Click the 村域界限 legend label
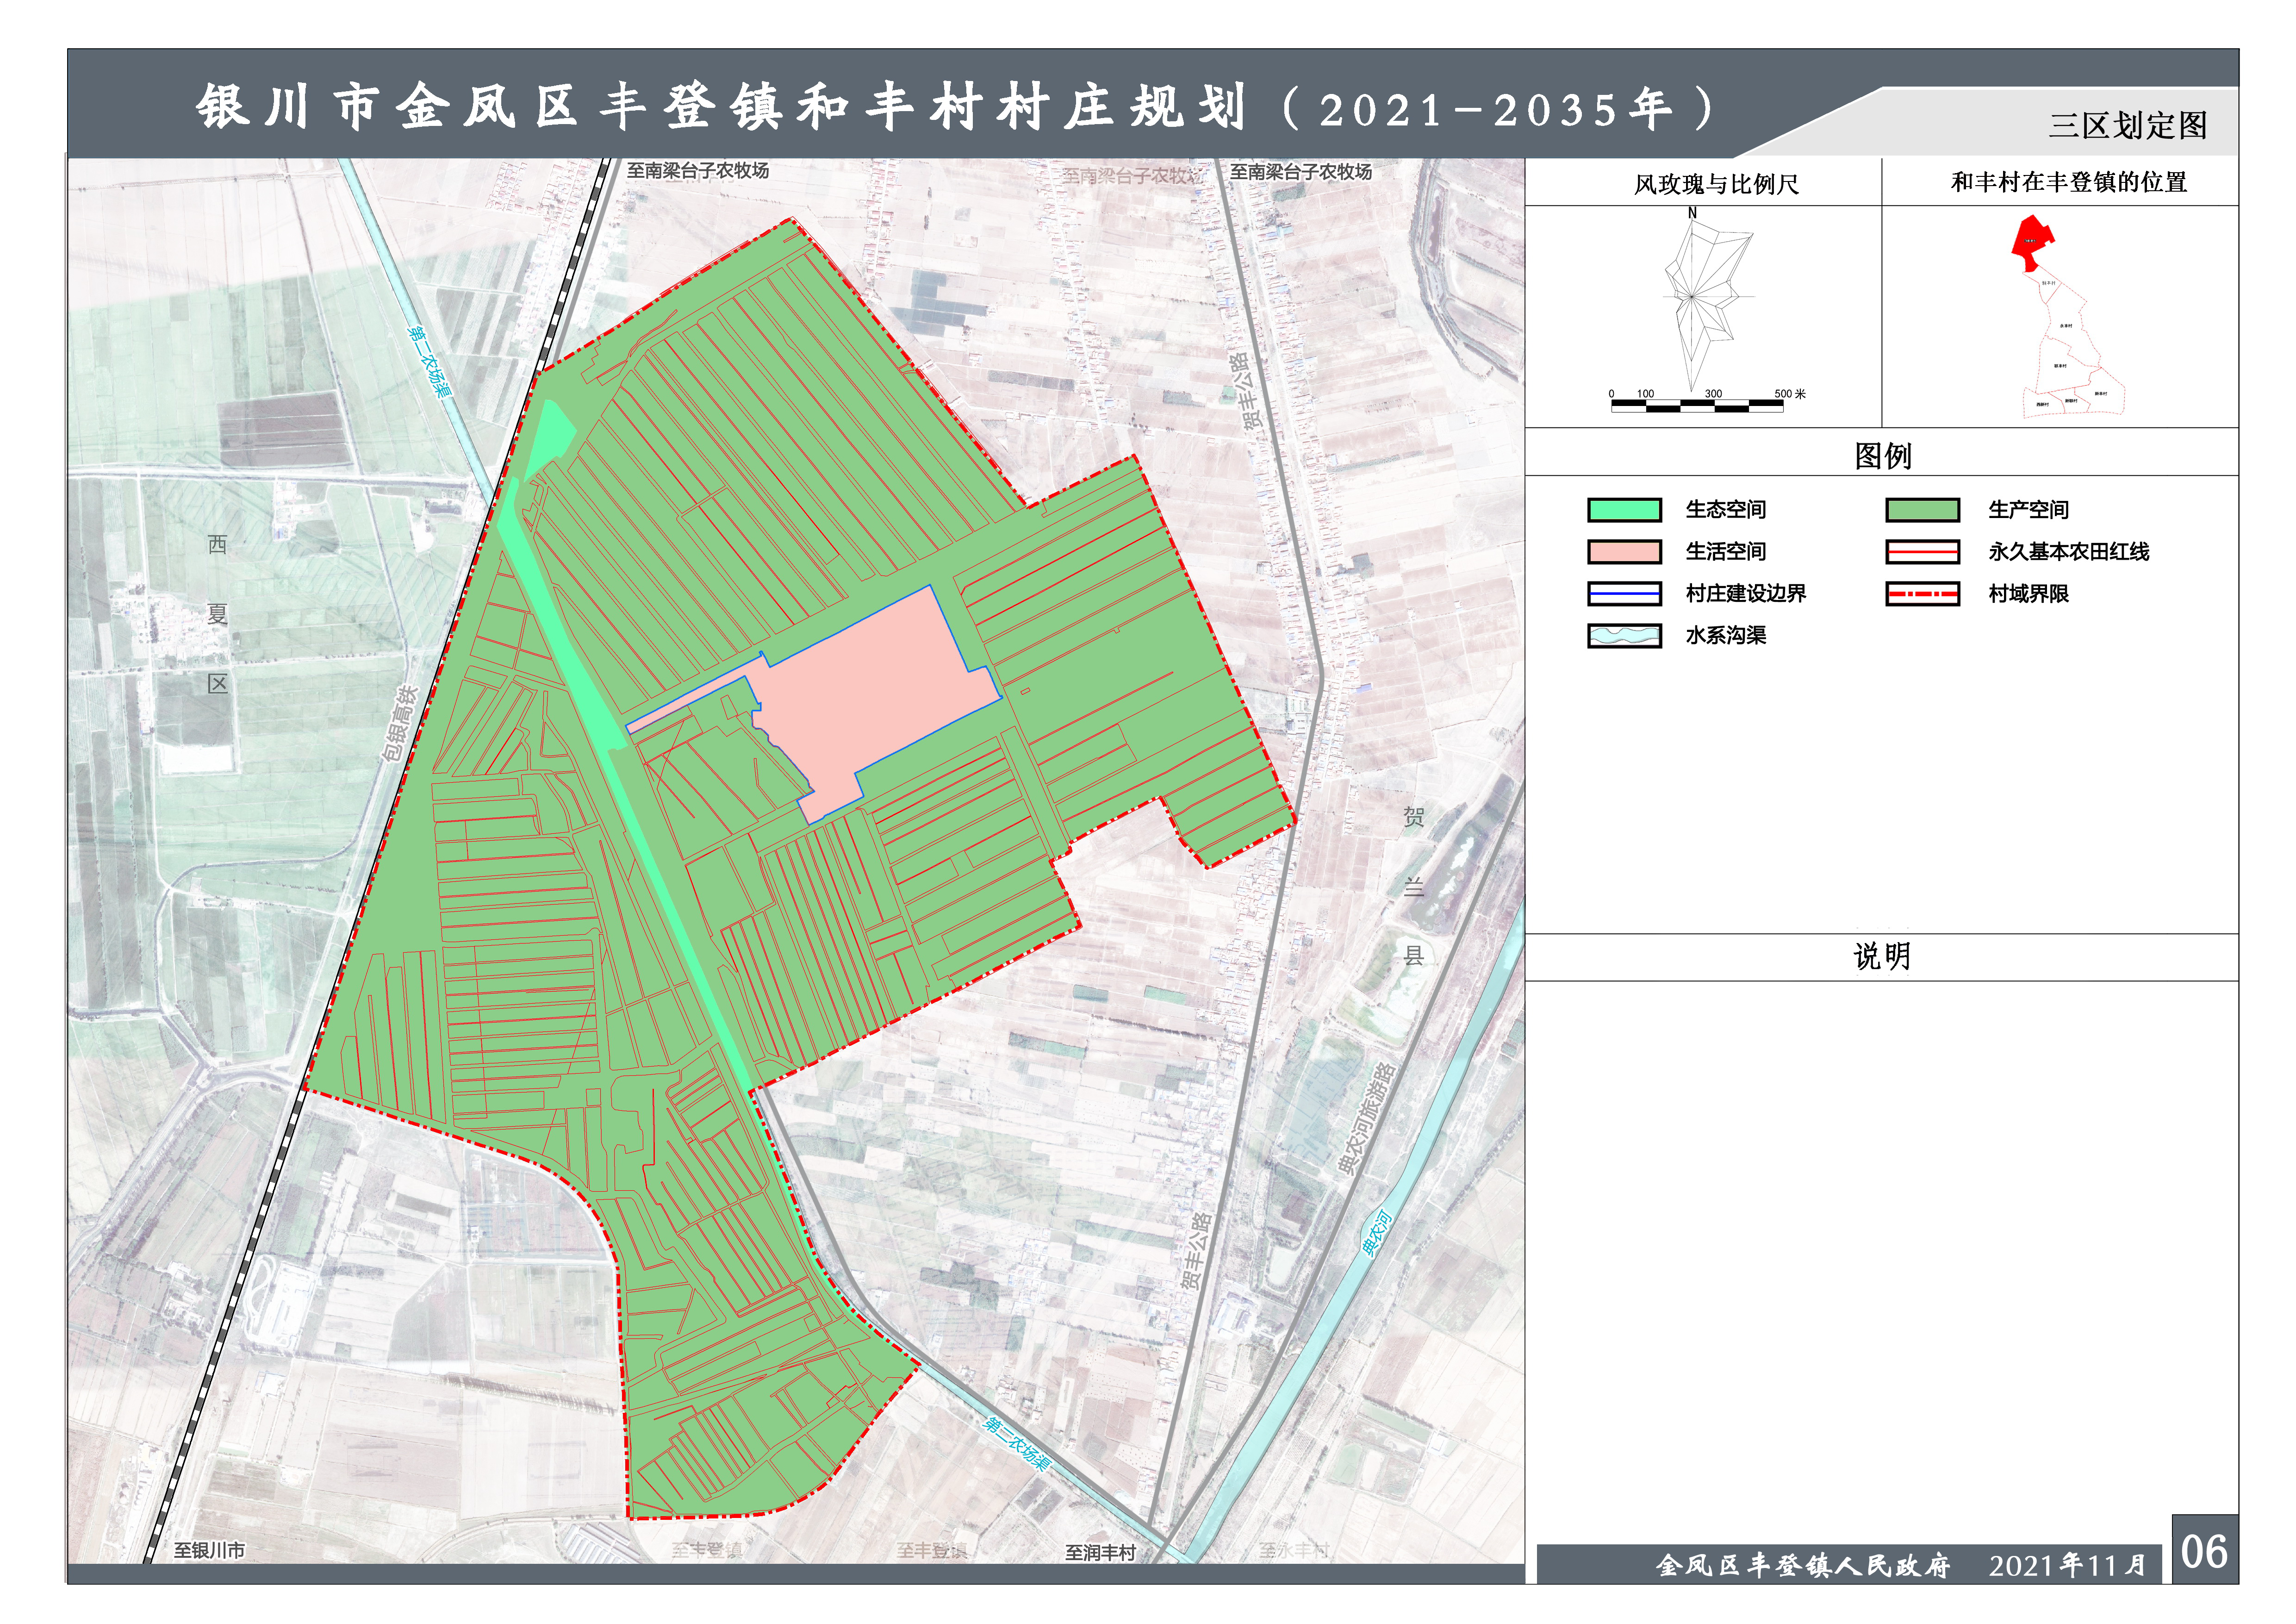2296x1624 pixels. tap(2028, 594)
